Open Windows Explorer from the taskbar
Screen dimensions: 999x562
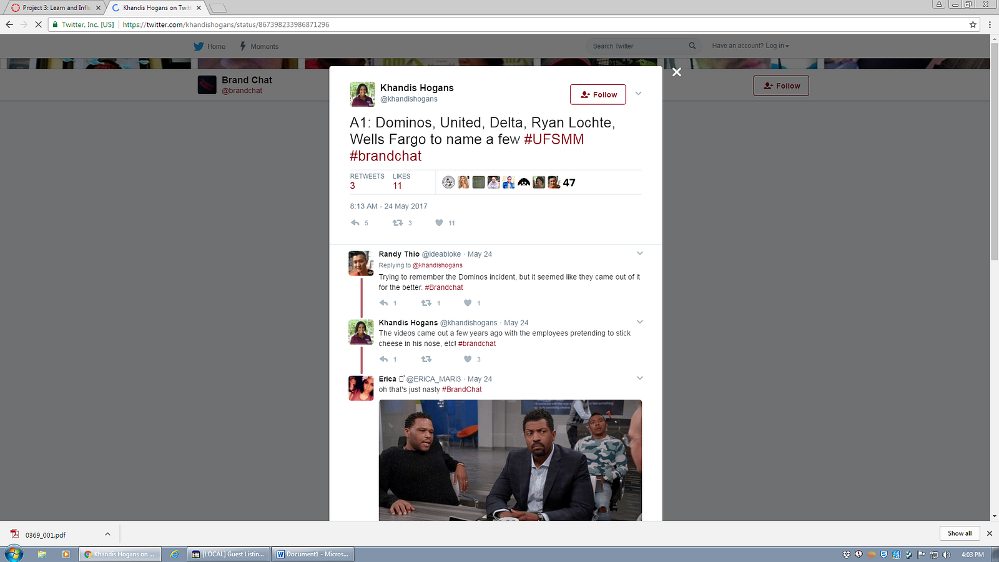(42, 554)
